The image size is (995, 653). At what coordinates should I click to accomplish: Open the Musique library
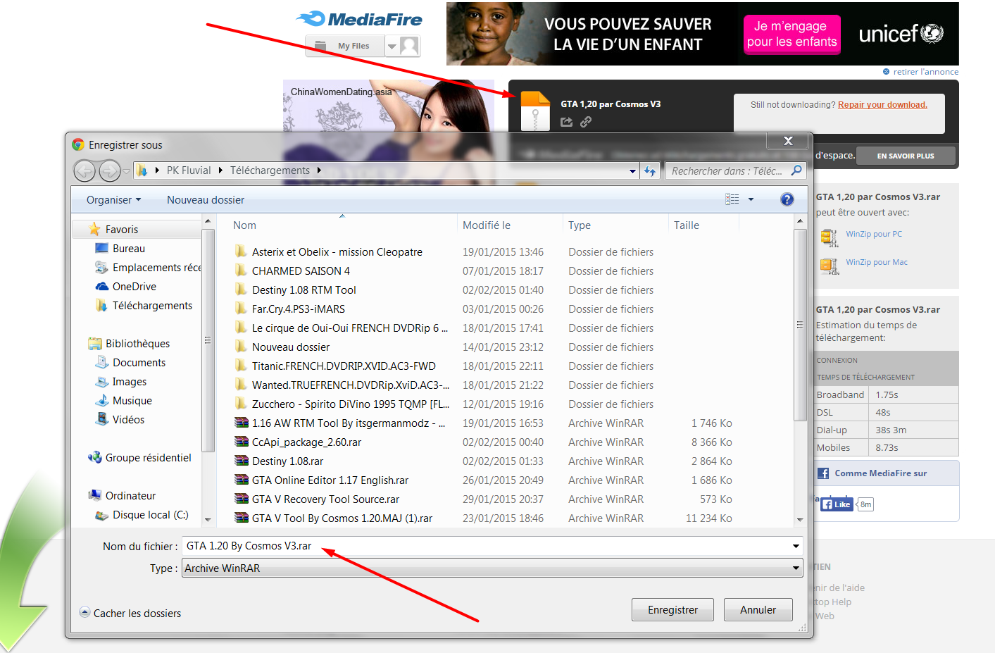click(132, 401)
